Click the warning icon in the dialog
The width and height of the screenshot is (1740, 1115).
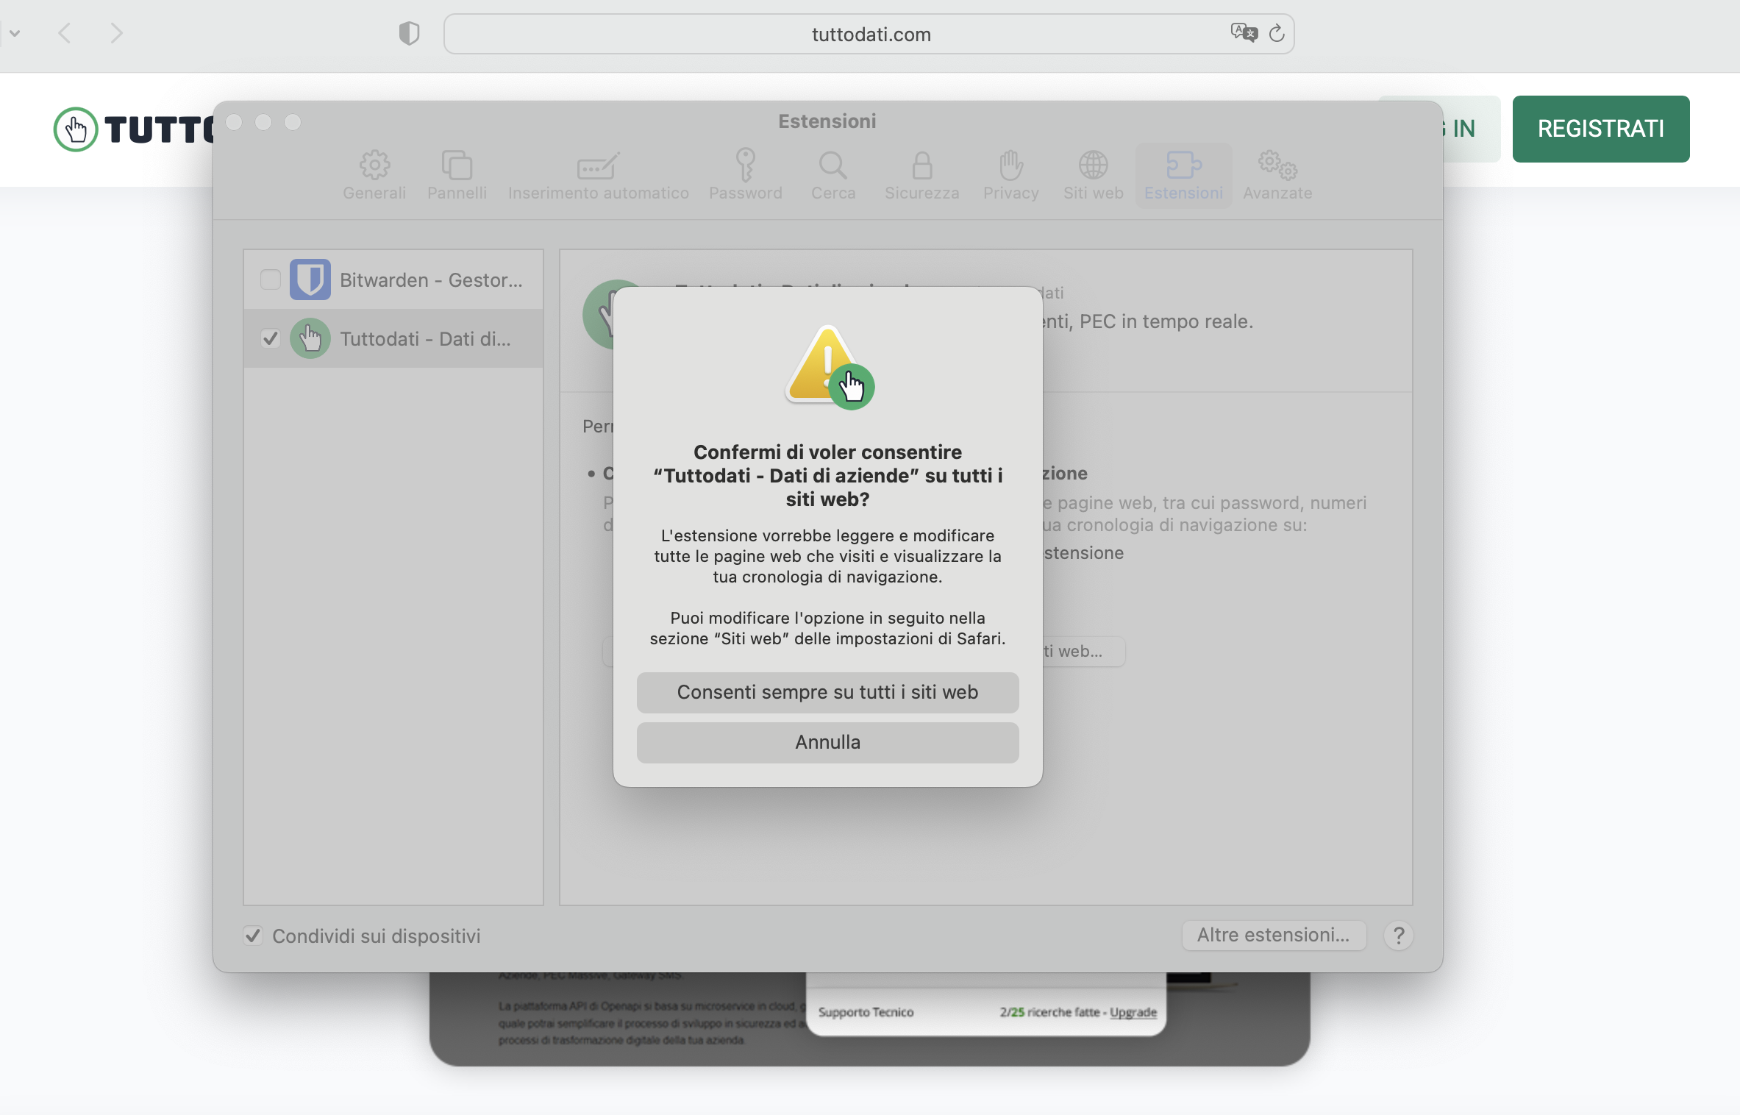pos(828,366)
